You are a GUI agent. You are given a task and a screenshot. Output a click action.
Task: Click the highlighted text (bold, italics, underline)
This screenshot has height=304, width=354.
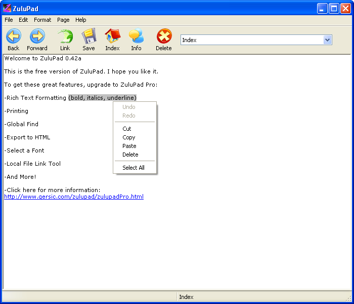pyautogui.click(x=103, y=98)
